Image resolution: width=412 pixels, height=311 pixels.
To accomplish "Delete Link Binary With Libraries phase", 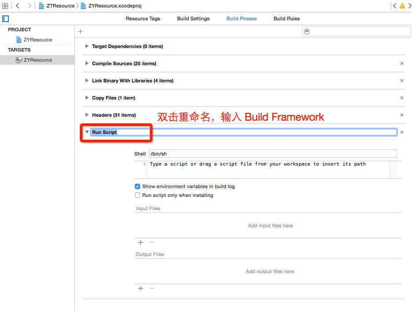I will coord(402,81).
